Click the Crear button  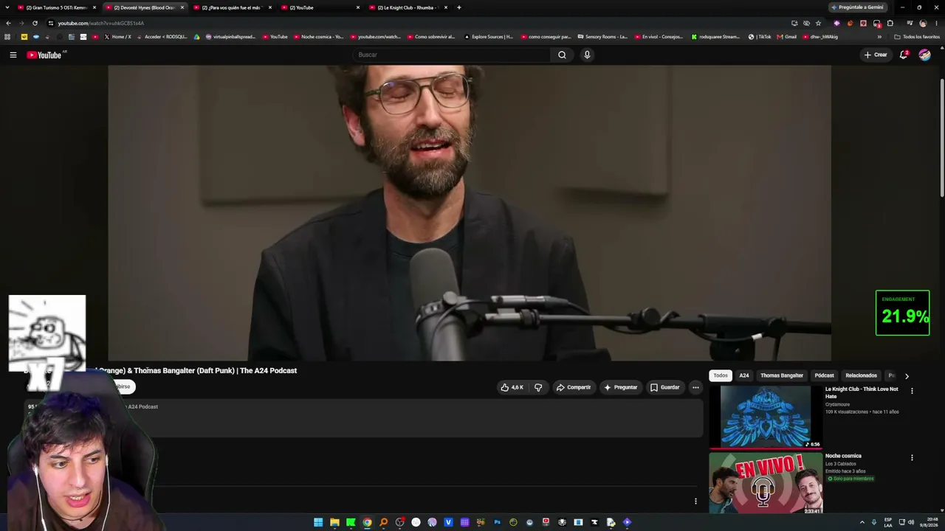pyautogui.click(x=876, y=55)
